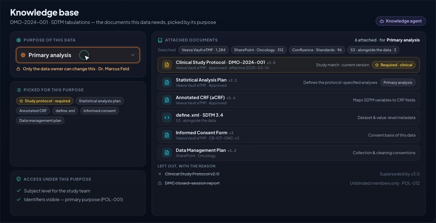Click the Knowledge base page title
Viewport: 436px width, 223px height.
[x=44, y=12]
